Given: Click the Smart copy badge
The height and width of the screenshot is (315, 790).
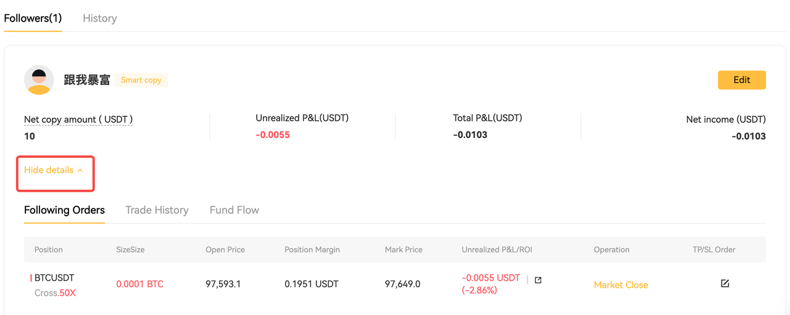Looking at the screenshot, I should 141,80.
